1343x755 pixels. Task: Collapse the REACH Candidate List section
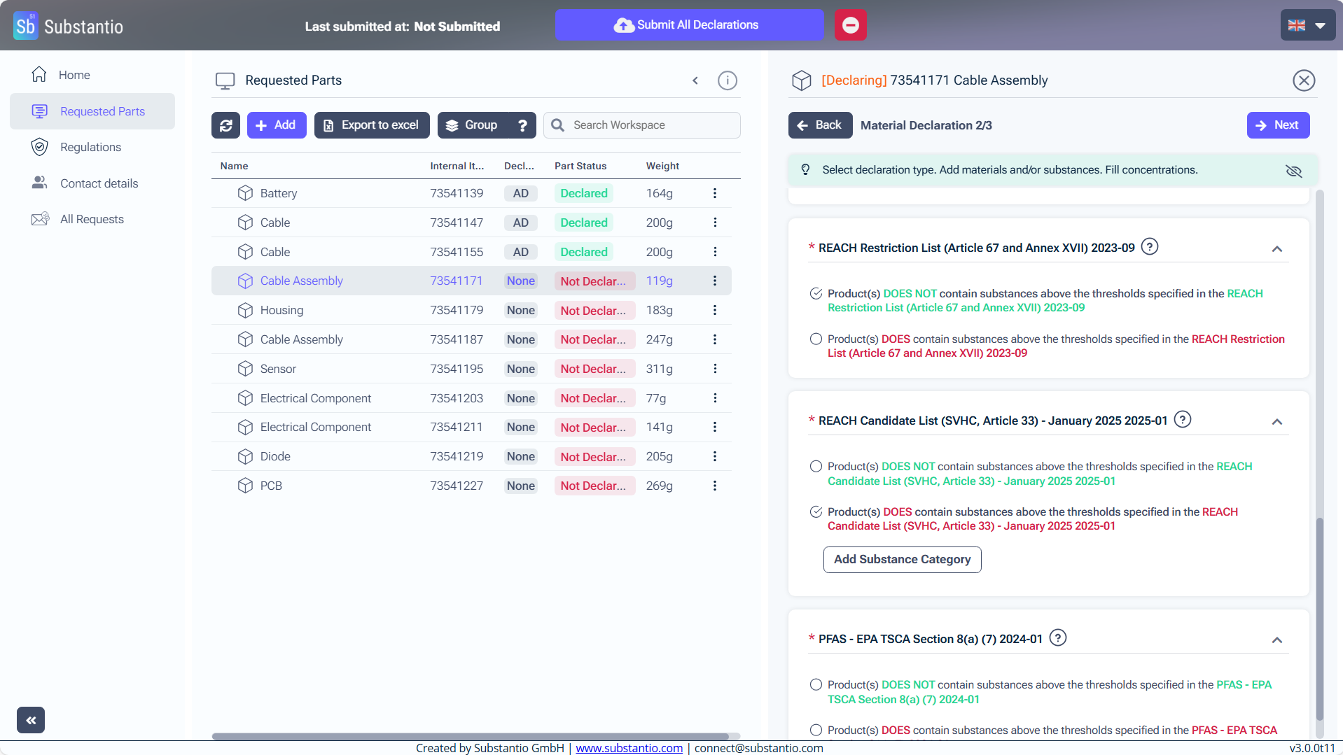[x=1276, y=422]
